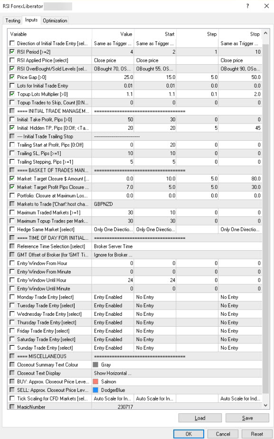This screenshot has height=439, width=274.
Task: Uncheck Topup Lots Multiplier checkbox
Action: pyautogui.click(x=12, y=94)
